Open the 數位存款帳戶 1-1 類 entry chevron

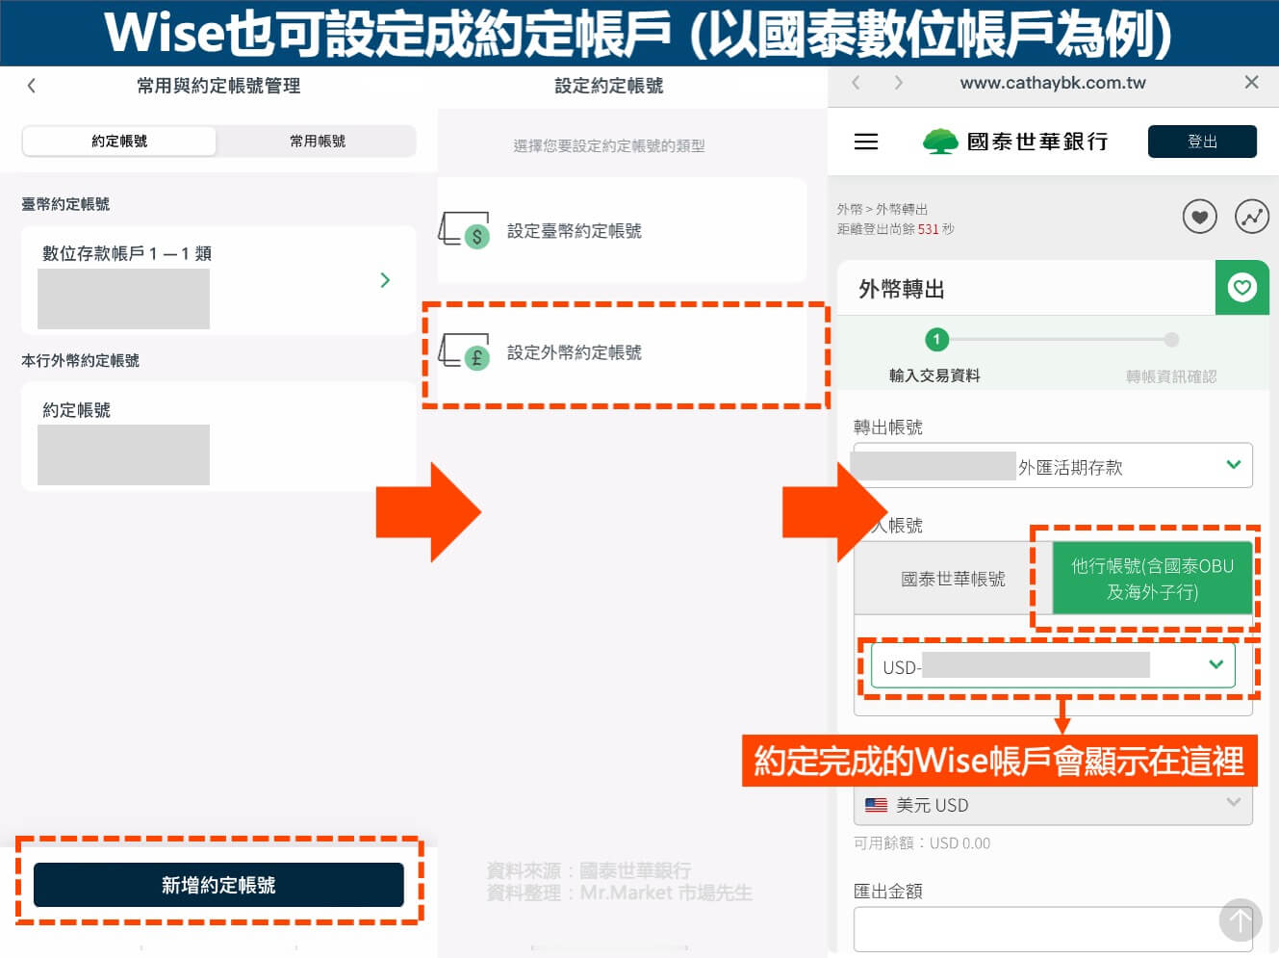point(385,280)
